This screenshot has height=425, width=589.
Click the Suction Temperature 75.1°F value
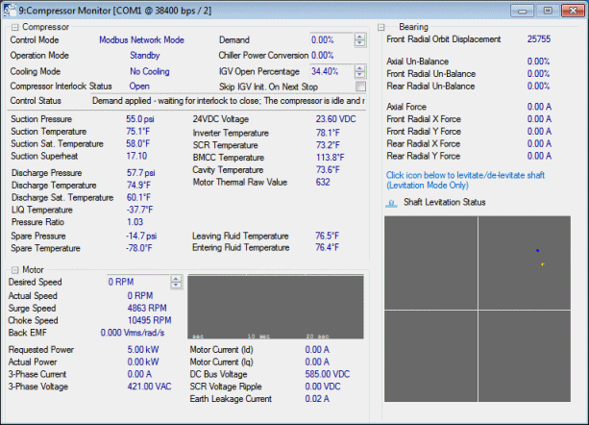137,132
